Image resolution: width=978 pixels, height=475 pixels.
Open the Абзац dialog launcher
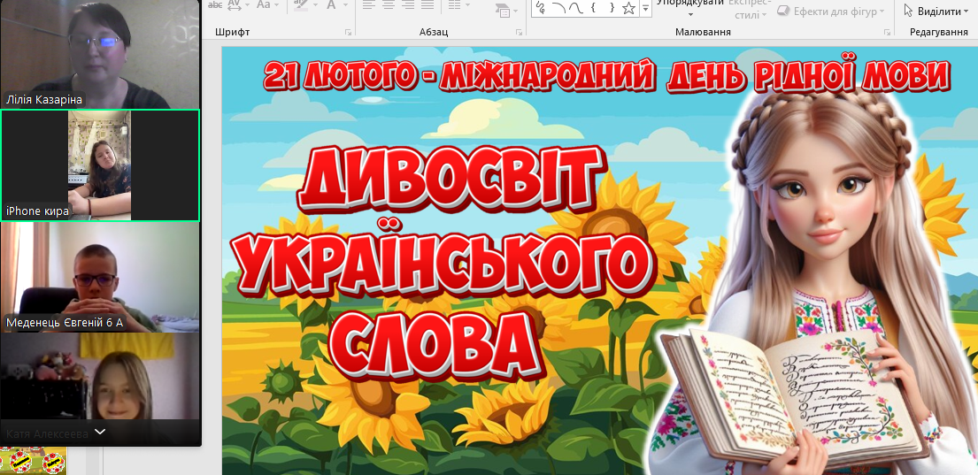(x=519, y=31)
